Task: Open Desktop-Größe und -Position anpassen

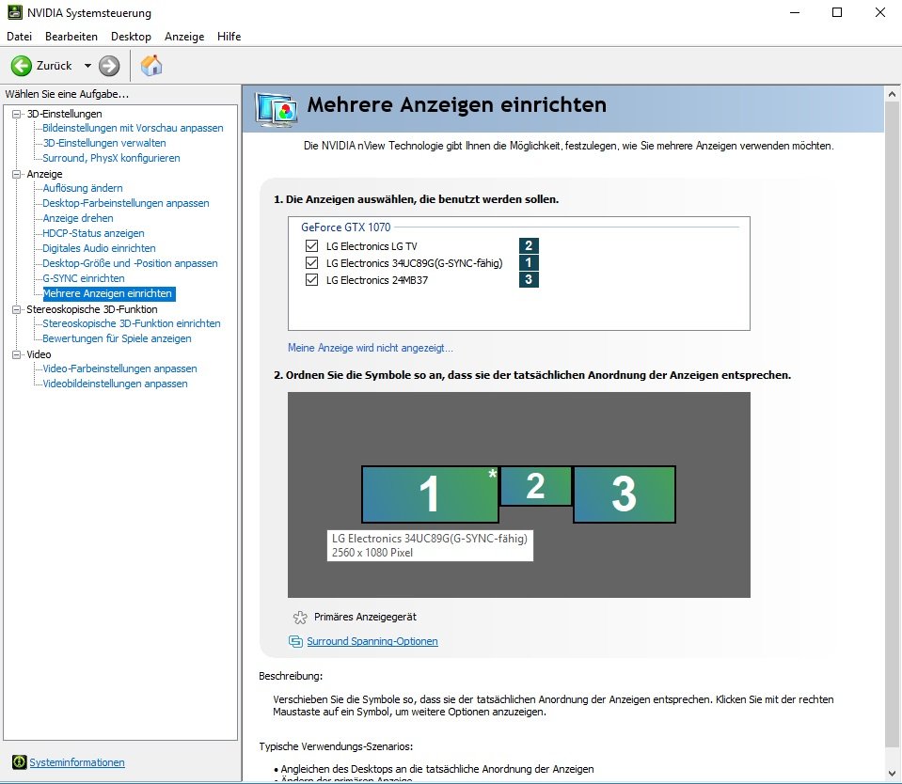Action: coord(130,263)
